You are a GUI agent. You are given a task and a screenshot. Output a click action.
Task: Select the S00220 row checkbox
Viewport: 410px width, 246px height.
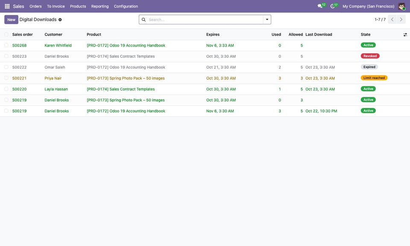tap(6, 89)
